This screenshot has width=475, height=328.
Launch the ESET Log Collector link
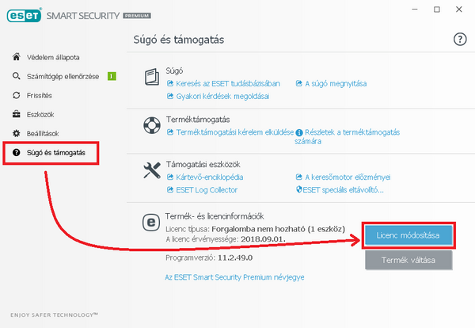click(206, 190)
